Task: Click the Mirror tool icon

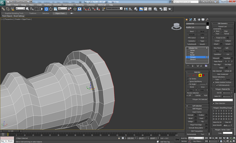Action: 126,9
